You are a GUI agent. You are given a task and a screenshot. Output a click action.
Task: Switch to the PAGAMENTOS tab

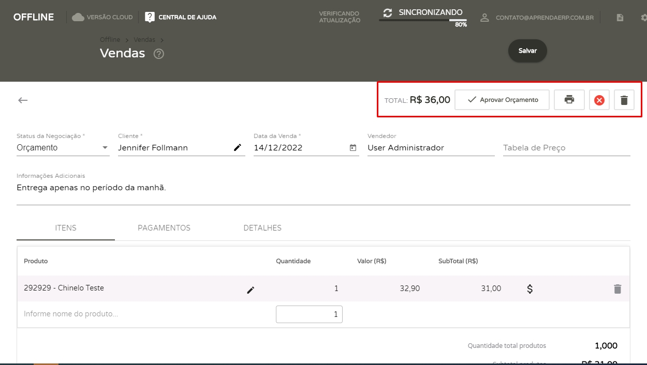[164, 228]
